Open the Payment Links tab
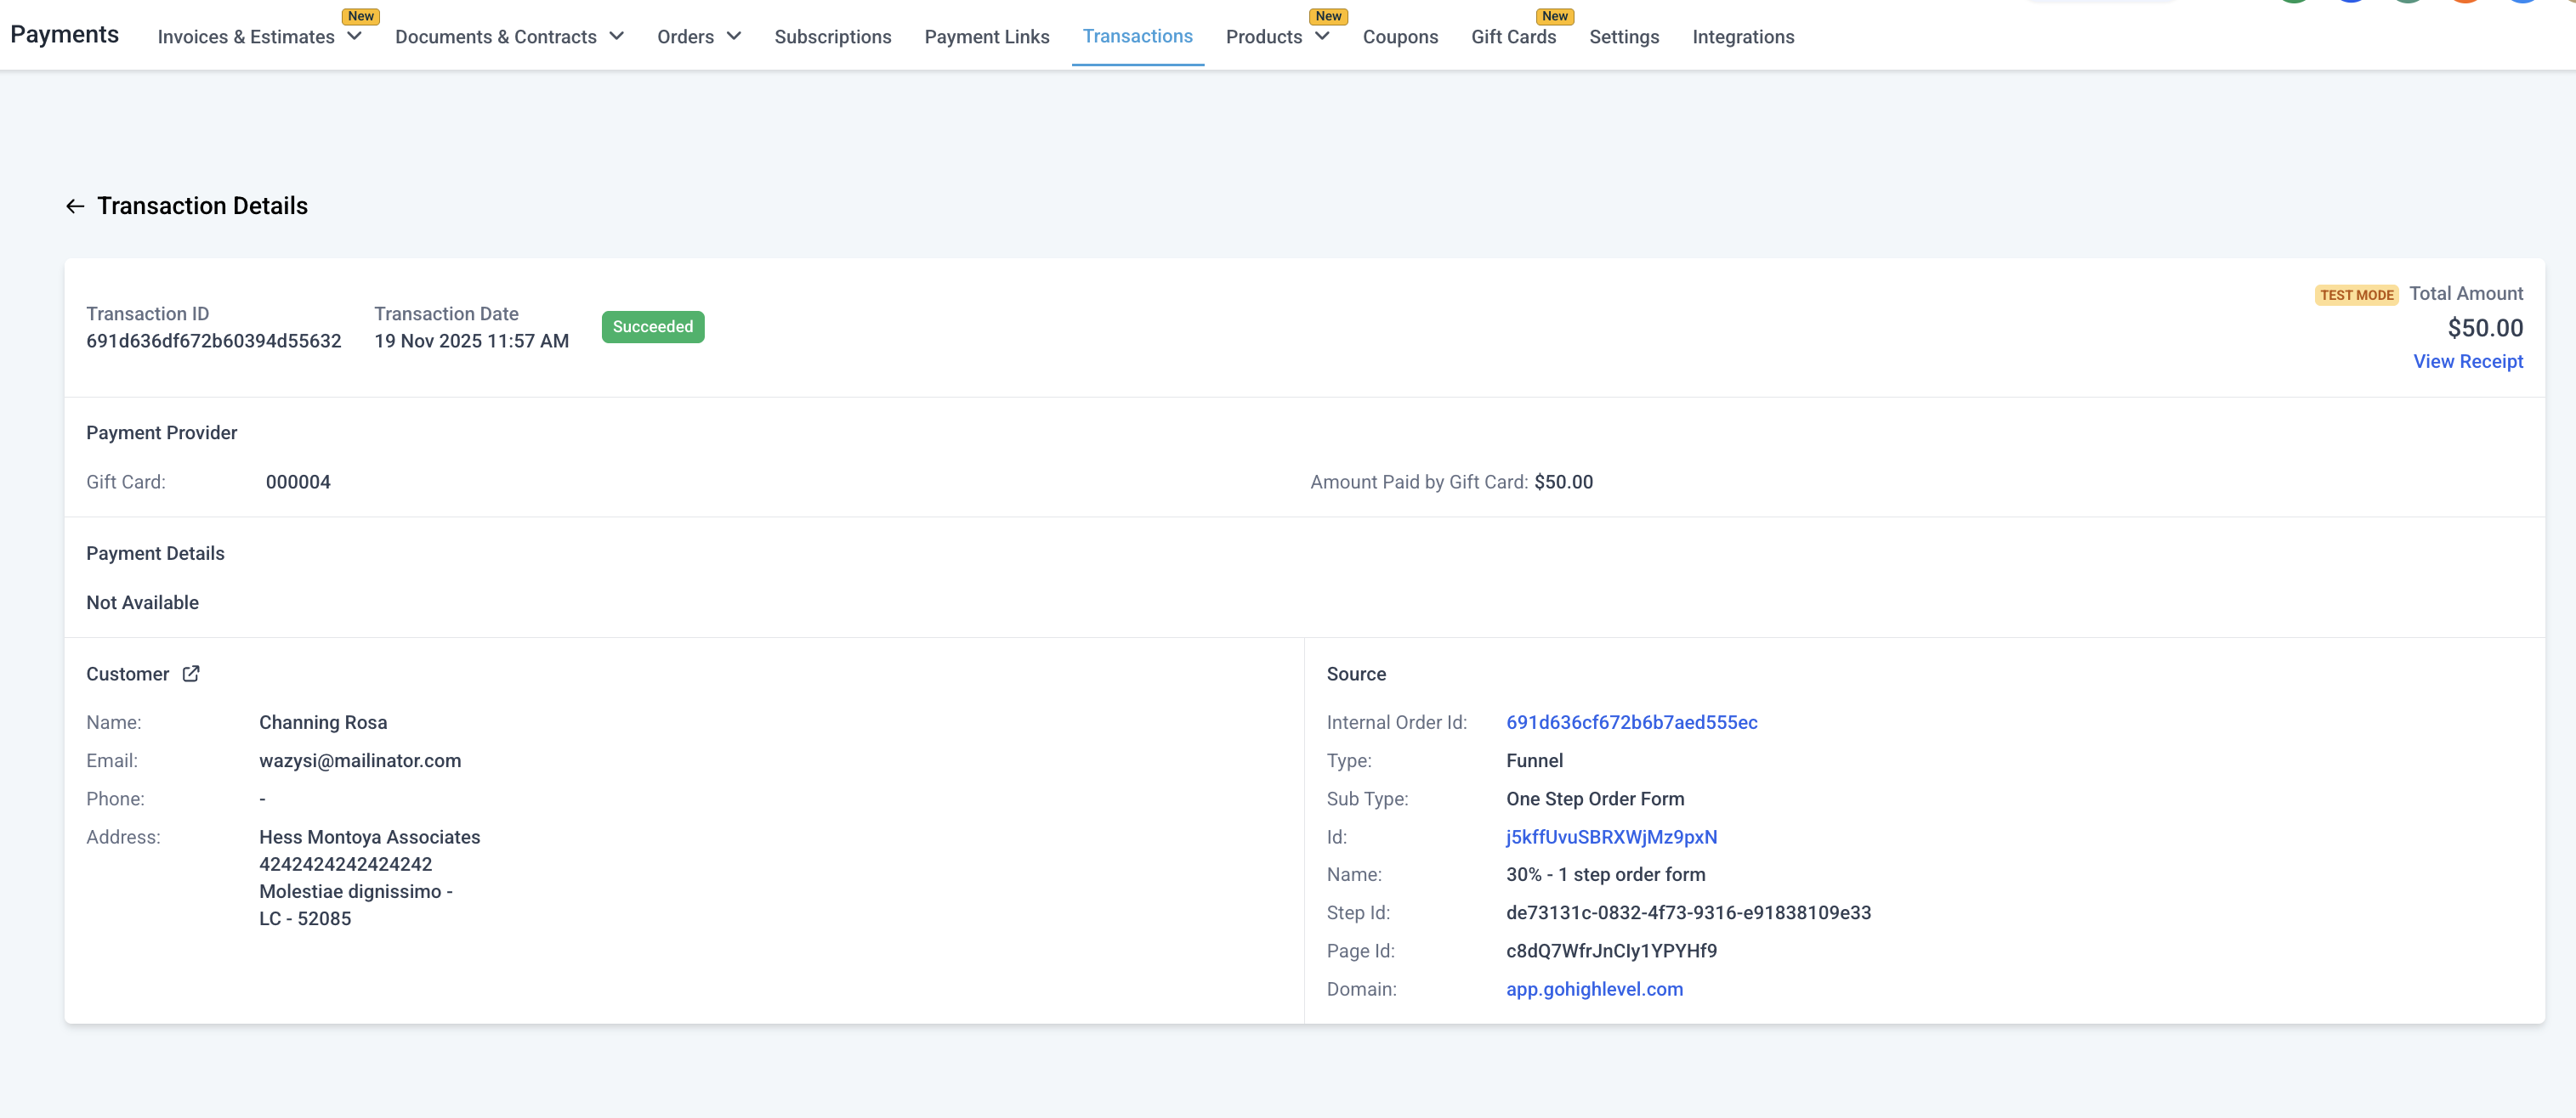Image resolution: width=2576 pixels, height=1118 pixels. point(986,37)
